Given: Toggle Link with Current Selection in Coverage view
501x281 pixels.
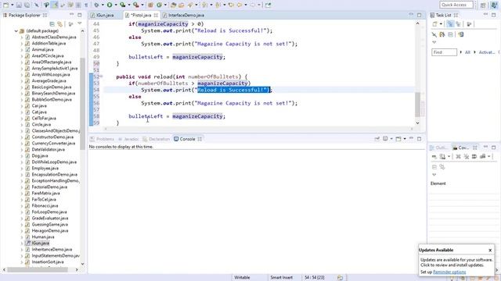Looking at the screenshot, I should point(442,167).
